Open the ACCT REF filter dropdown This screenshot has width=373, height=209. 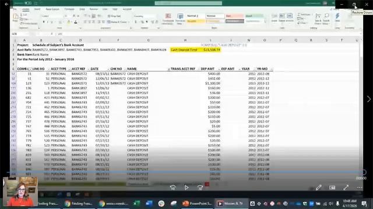click(88, 69)
